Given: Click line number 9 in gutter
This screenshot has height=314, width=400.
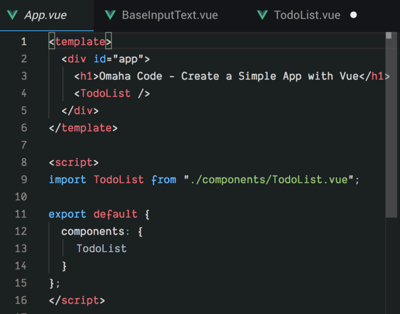Looking at the screenshot, I should (x=24, y=179).
